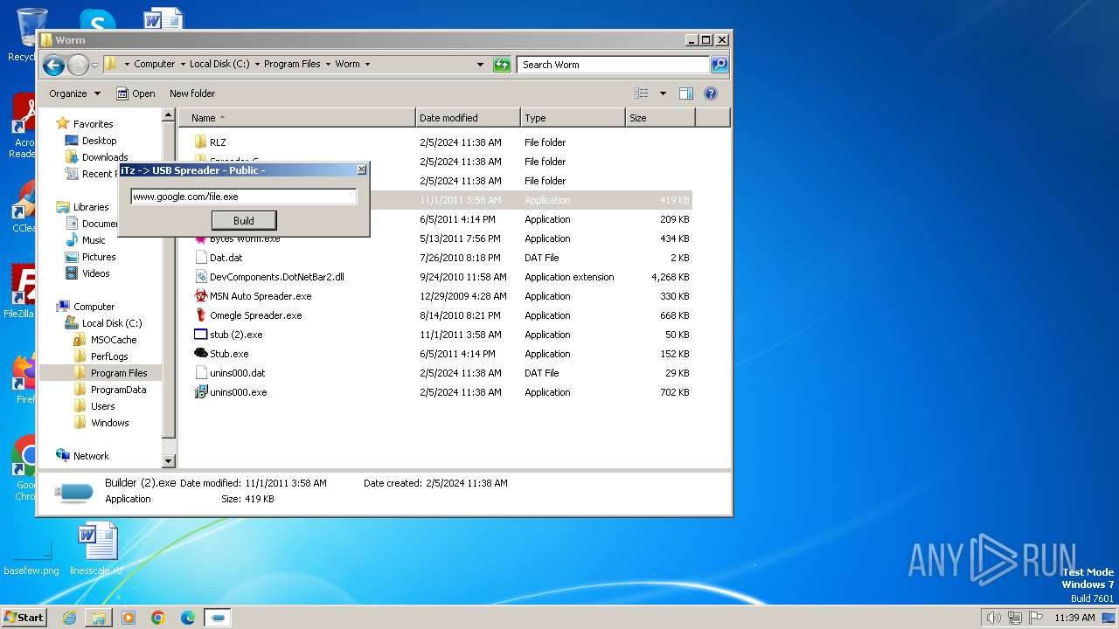This screenshot has height=629, width=1119.
Task: Select Libraries in navigation pane
Action: [x=91, y=207]
